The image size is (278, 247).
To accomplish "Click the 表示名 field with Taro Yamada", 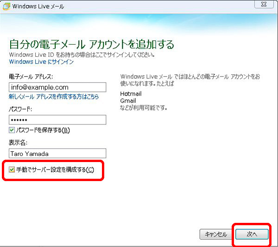I will 57,153.
